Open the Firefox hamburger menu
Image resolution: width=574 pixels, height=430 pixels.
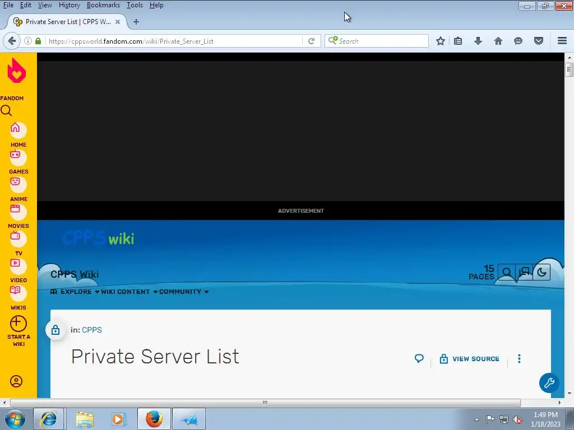(x=562, y=41)
